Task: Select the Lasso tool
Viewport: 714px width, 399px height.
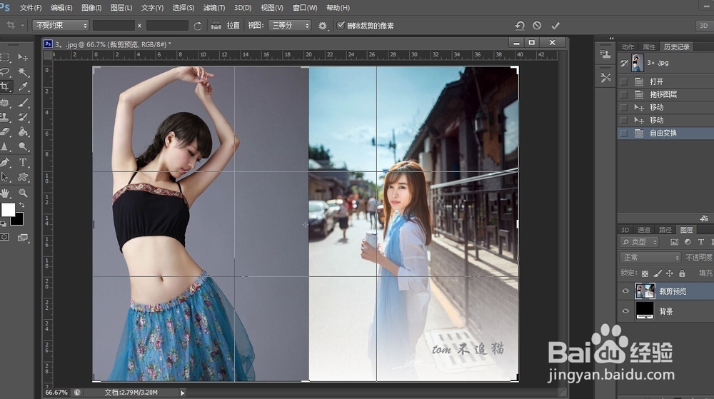Action: pyautogui.click(x=4, y=72)
